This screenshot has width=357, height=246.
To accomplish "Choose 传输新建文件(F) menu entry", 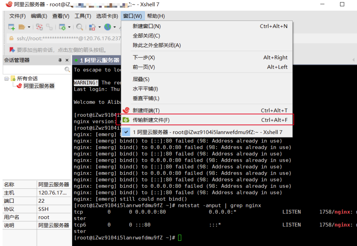I will (207, 120).
